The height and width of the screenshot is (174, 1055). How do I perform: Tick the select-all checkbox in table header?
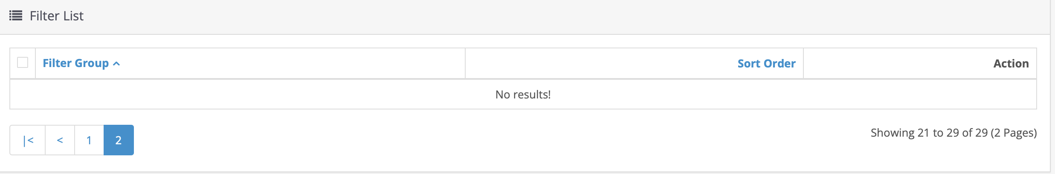pos(23,63)
